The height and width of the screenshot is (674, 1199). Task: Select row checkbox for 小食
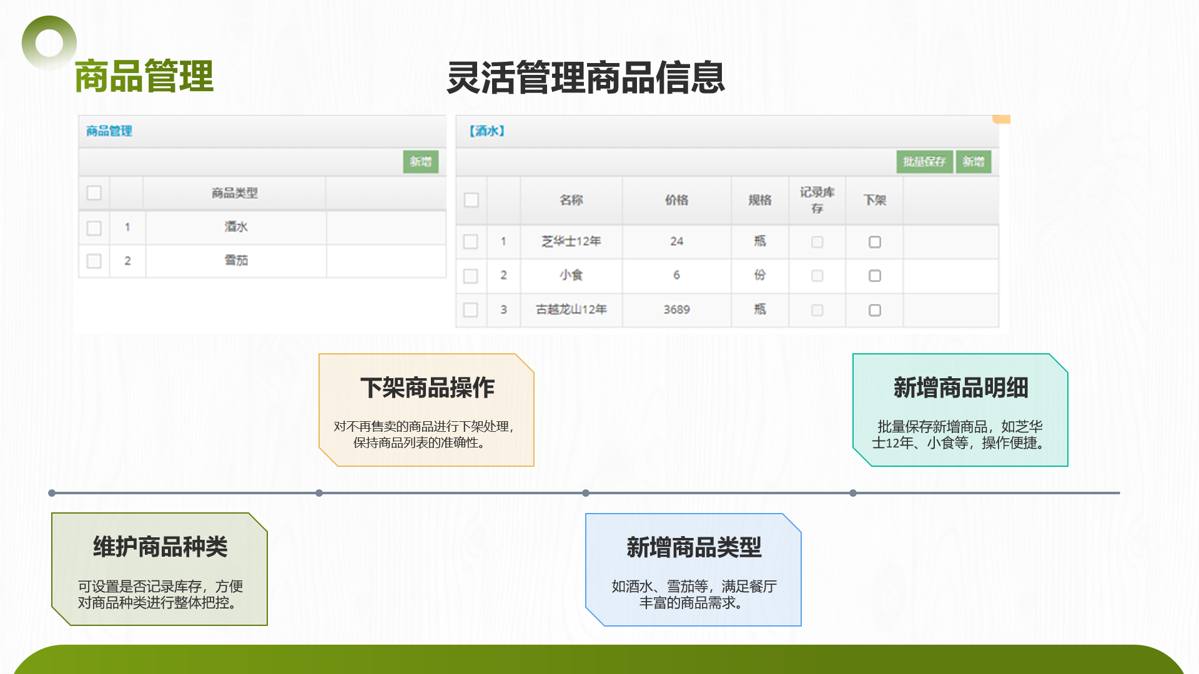pos(471,276)
